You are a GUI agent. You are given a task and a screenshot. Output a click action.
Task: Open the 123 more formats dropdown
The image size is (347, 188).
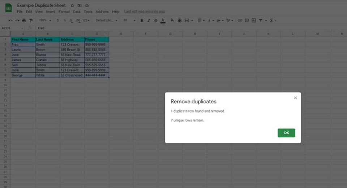tap(86, 20)
